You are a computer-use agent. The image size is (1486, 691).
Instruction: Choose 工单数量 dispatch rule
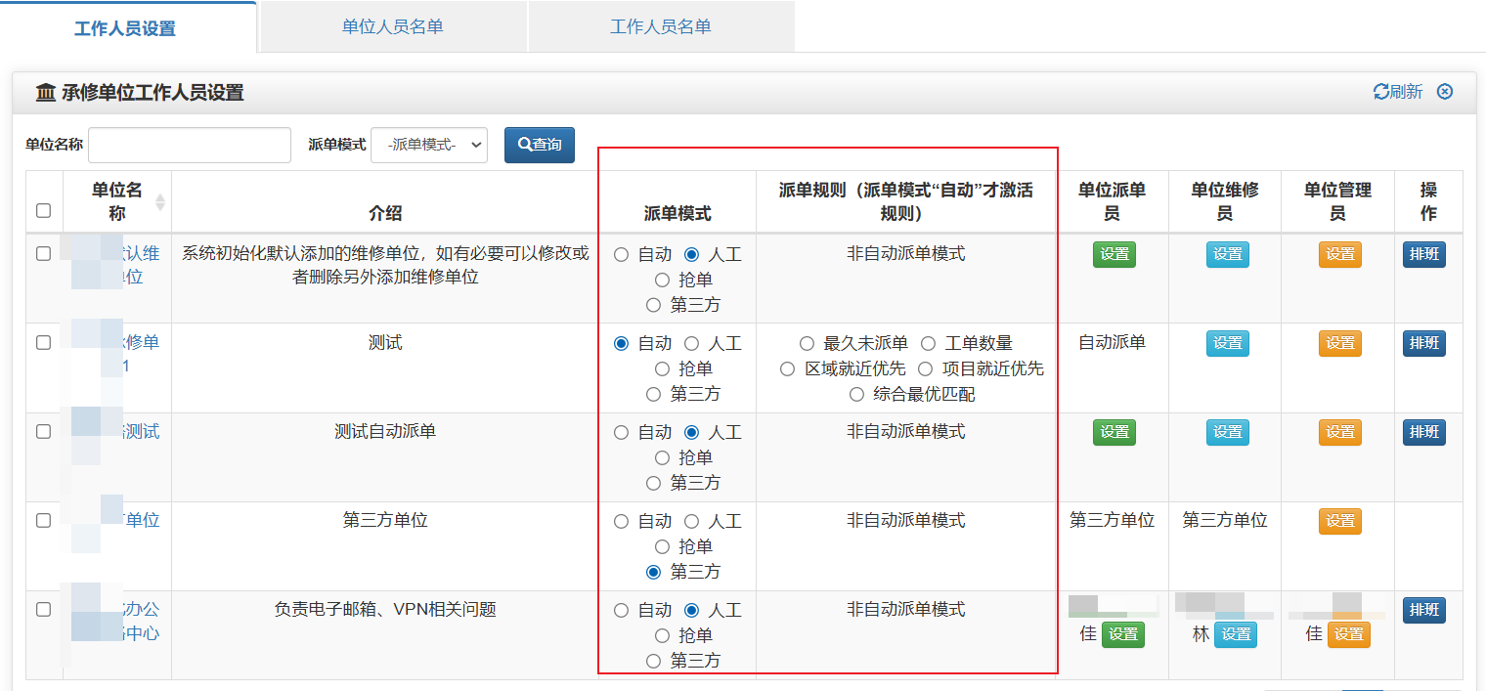[x=928, y=343]
